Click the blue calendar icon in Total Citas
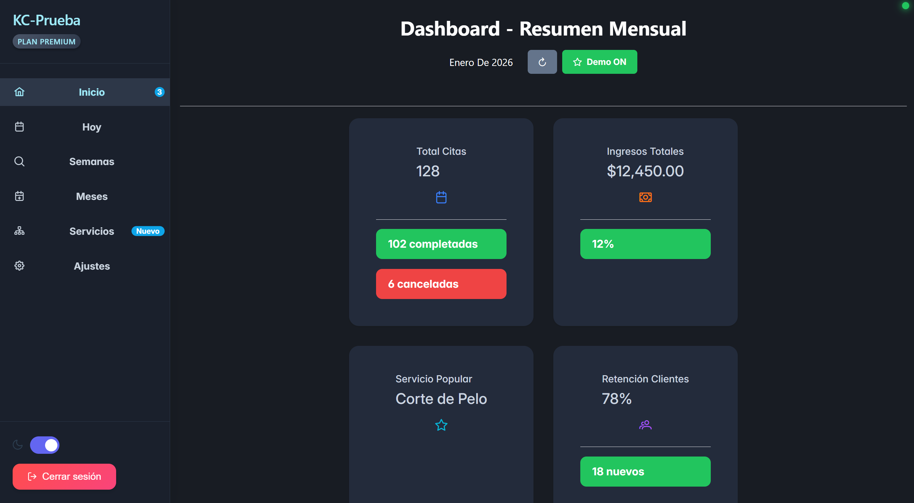Viewport: 914px width, 503px height. pos(441,198)
